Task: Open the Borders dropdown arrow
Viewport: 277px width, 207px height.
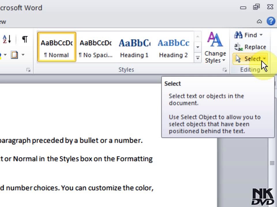Action: (23, 55)
